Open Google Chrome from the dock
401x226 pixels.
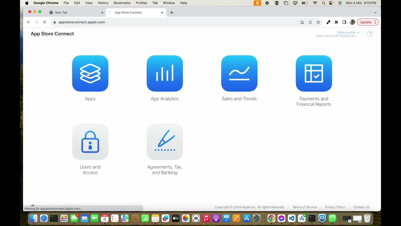point(271,218)
